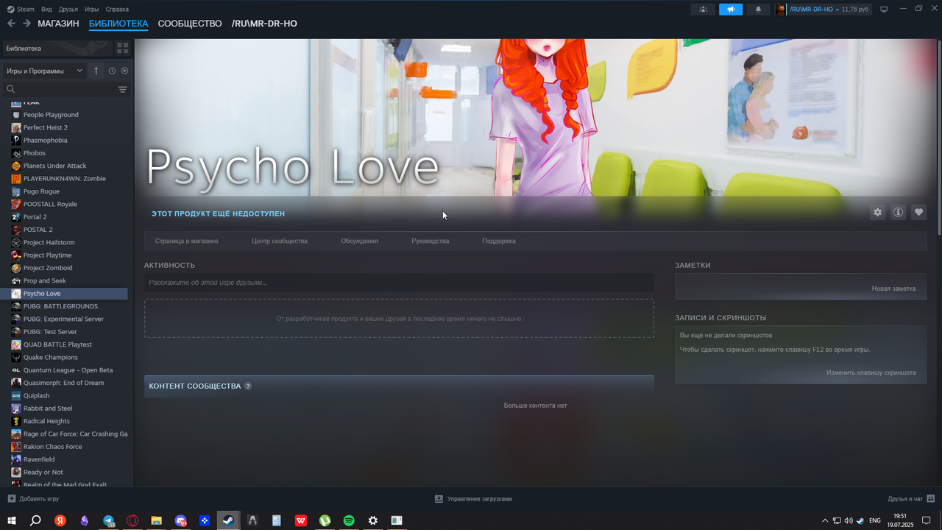Create a new note with Новая заметка
The height and width of the screenshot is (530, 942).
pyautogui.click(x=893, y=289)
